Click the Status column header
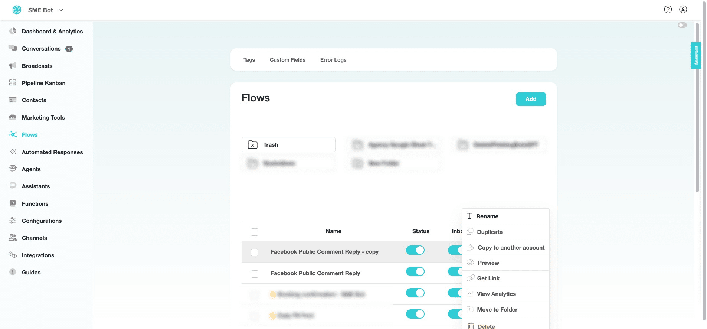The width and height of the screenshot is (707, 329). pyautogui.click(x=420, y=231)
